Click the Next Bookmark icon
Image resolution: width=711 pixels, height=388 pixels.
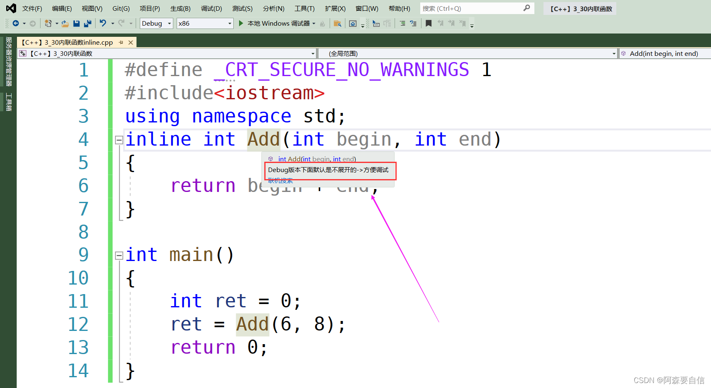pos(451,24)
